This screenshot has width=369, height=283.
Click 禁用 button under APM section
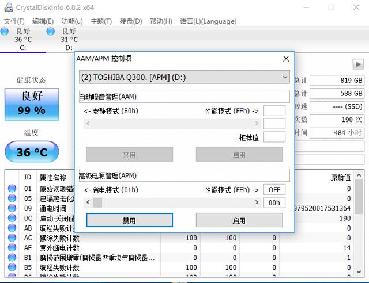point(129,220)
